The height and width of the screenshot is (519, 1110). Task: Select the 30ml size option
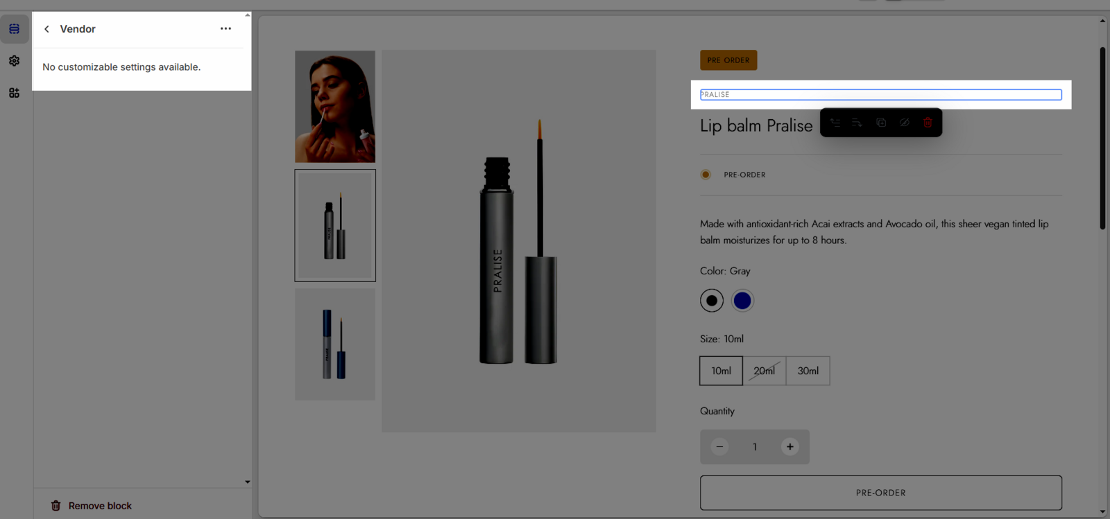tap(808, 371)
